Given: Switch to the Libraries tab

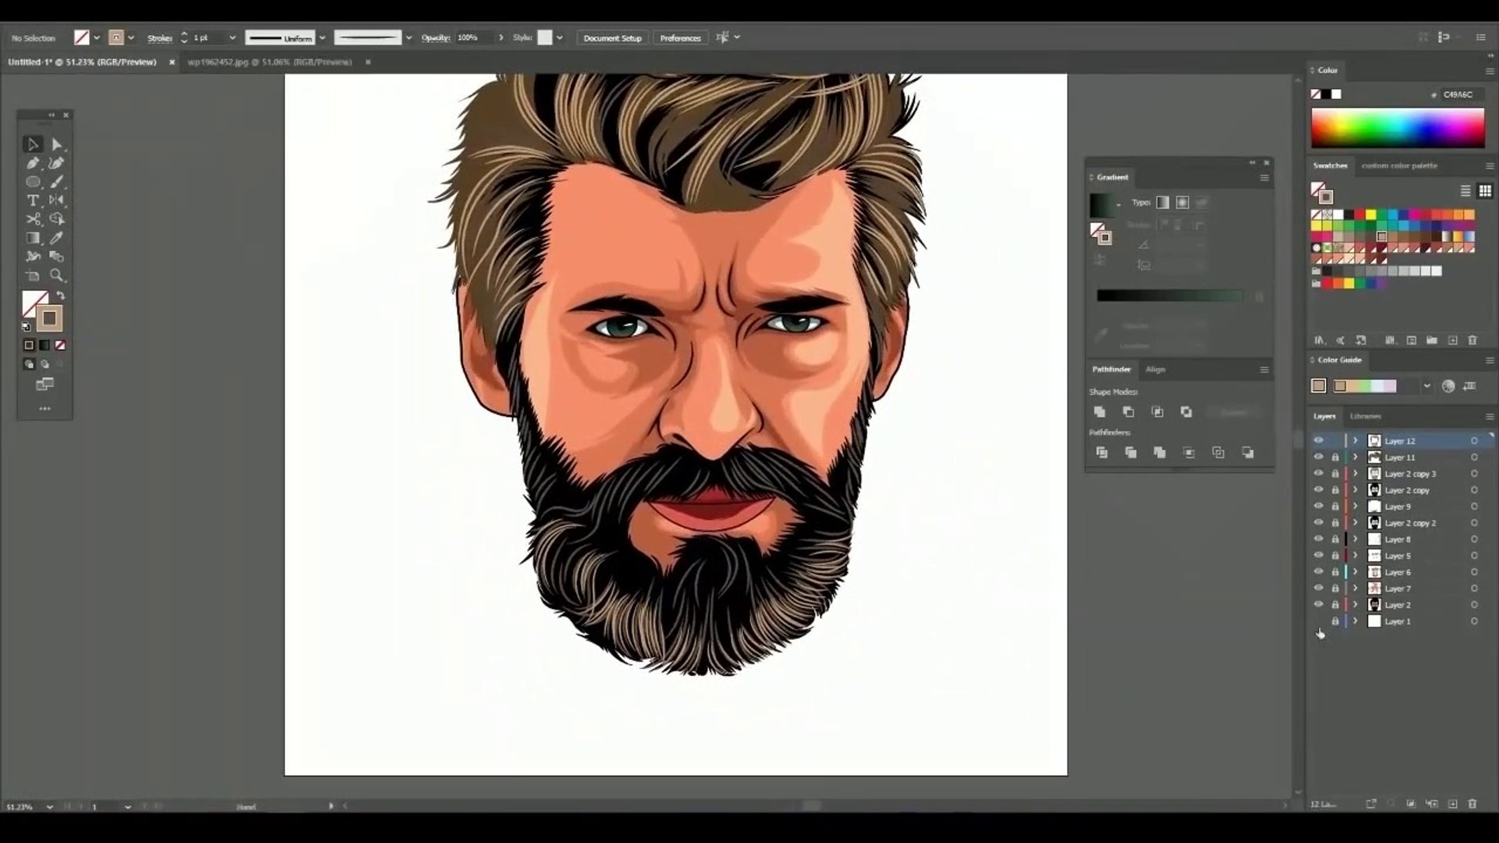Looking at the screenshot, I should click(x=1365, y=416).
